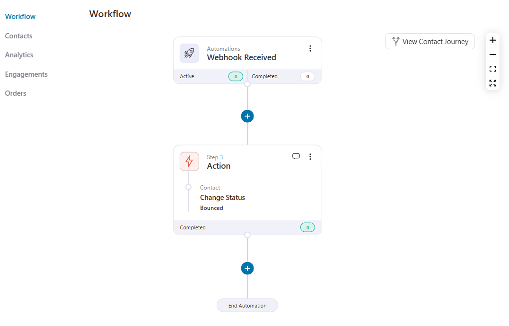Open the comment icon on Step 3
The width and height of the screenshot is (509, 326).
296,156
